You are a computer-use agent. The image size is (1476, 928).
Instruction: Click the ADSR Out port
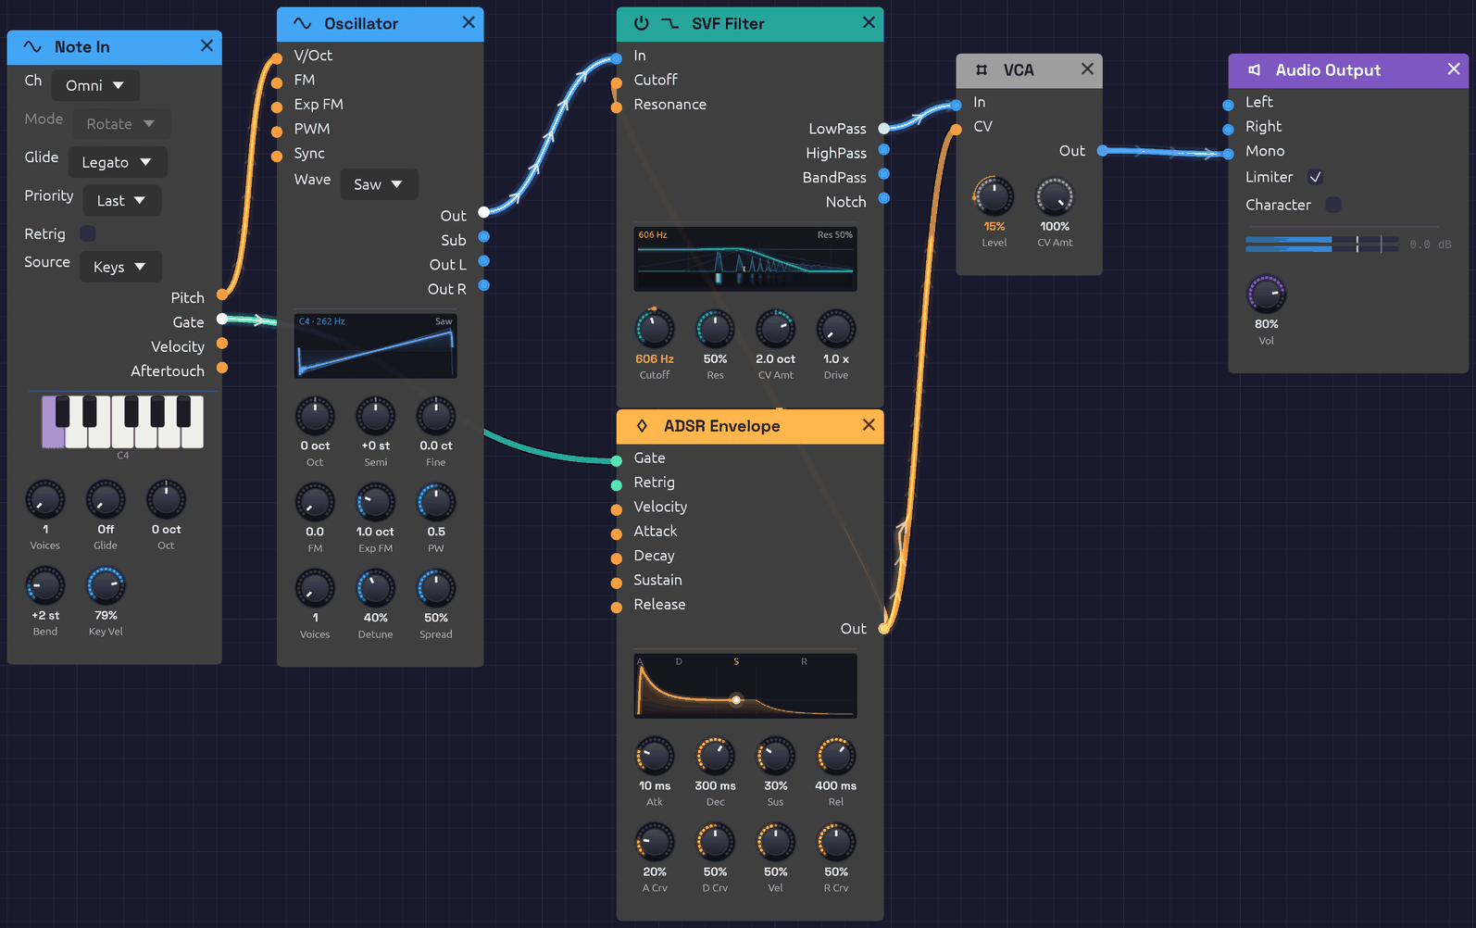(884, 629)
